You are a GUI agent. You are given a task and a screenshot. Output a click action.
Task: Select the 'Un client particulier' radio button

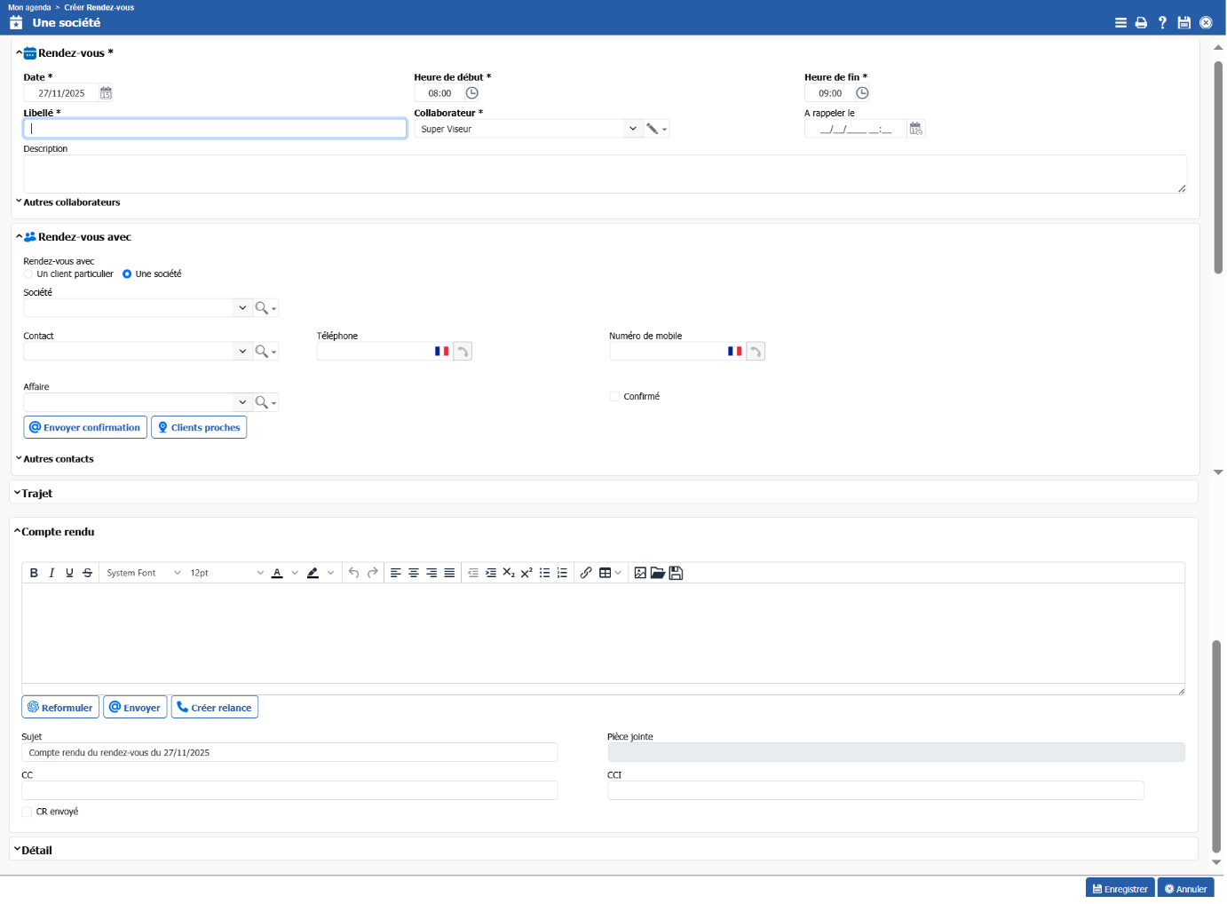click(x=28, y=274)
